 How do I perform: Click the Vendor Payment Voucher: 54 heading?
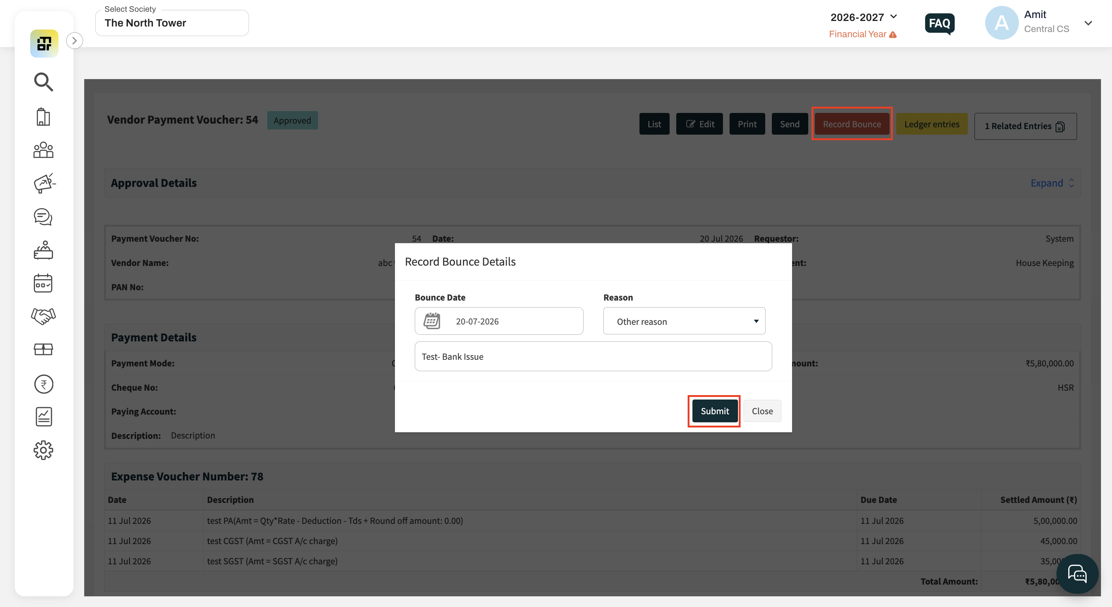coord(182,120)
